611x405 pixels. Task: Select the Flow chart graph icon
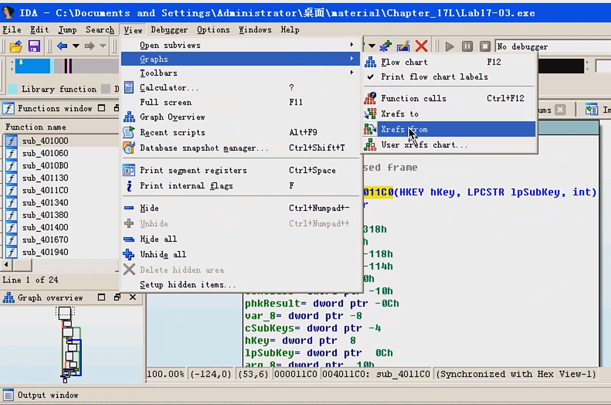(x=370, y=62)
